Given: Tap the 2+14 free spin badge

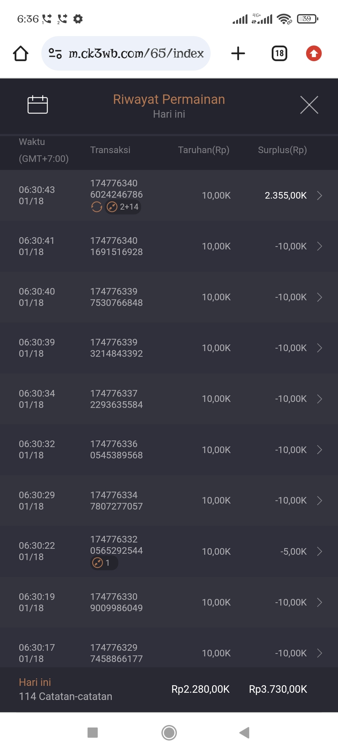Looking at the screenshot, I should (x=123, y=207).
